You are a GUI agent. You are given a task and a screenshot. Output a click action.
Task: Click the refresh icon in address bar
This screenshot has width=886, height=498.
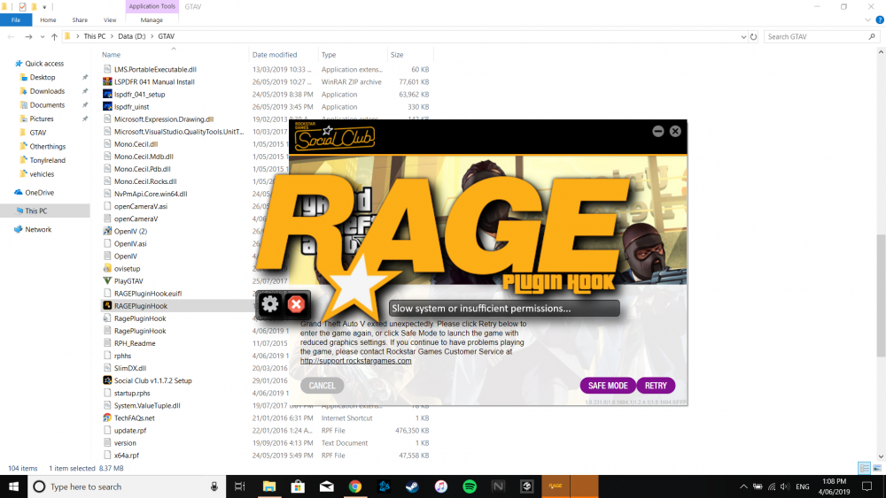(753, 36)
